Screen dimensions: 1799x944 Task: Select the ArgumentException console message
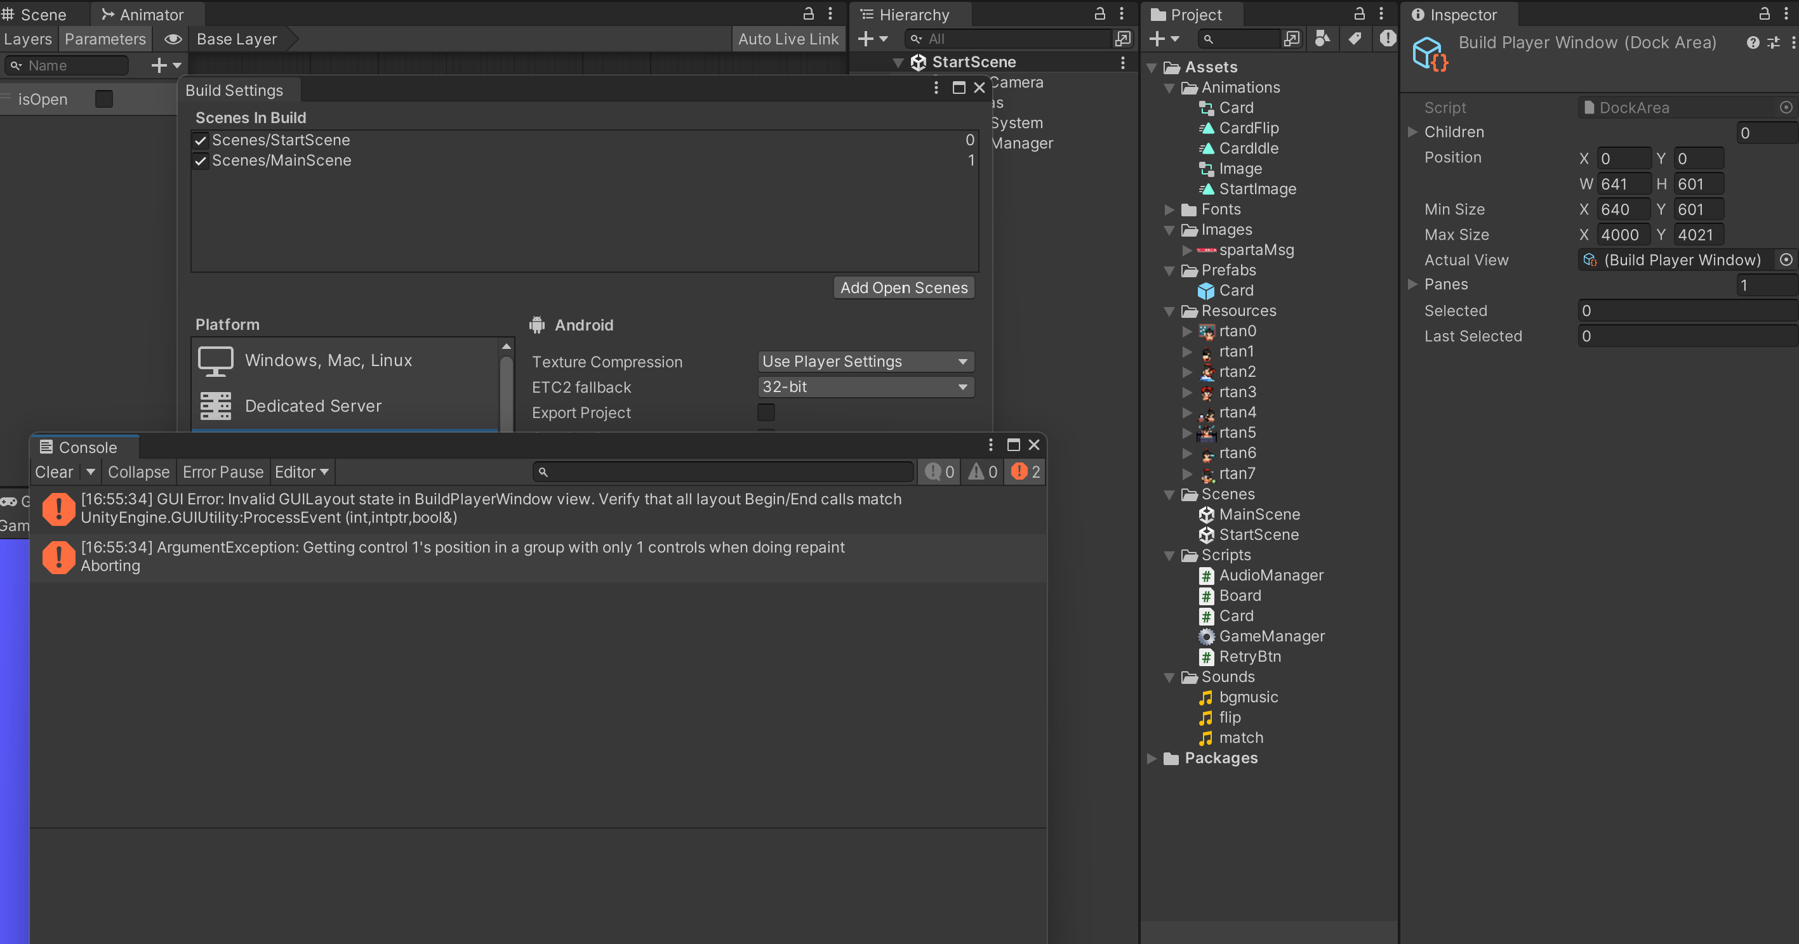(538, 557)
